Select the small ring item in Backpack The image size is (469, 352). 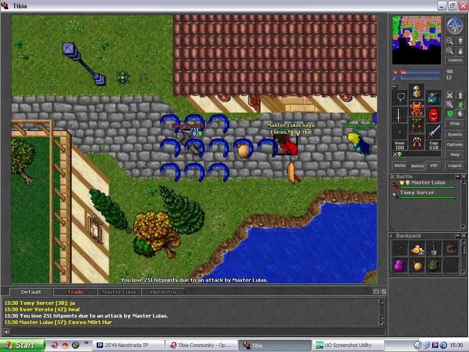click(x=400, y=248)
